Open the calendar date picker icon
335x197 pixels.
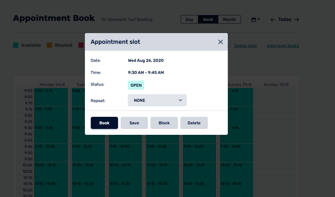point(255,20)
